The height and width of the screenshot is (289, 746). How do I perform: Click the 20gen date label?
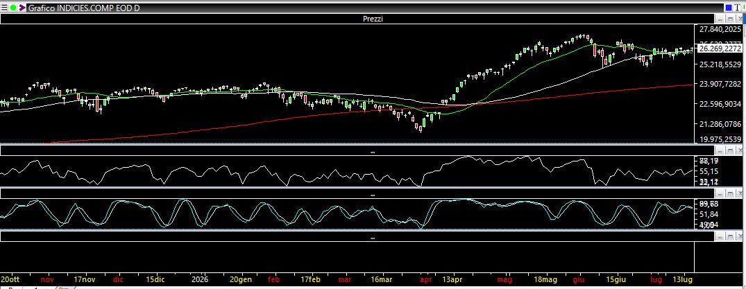tap(241, 279)
